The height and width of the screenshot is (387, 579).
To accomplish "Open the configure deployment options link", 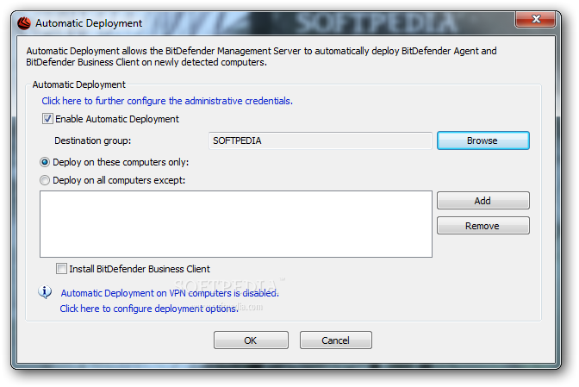I will pyautogui.click(x=149, y=309).
